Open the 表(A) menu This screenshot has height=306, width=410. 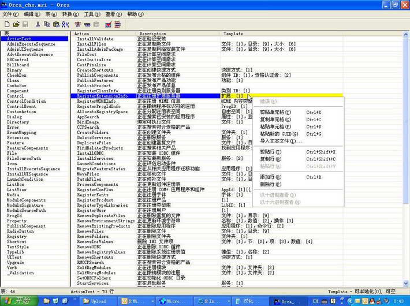pyautogui.click(x=51, y=14)
